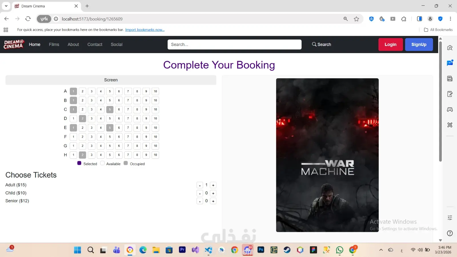Click the magnifier icon beside Search
The image size is (457, 257).
314,44
